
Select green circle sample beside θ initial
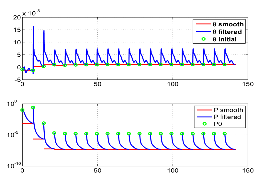click(x=204, y=39)
